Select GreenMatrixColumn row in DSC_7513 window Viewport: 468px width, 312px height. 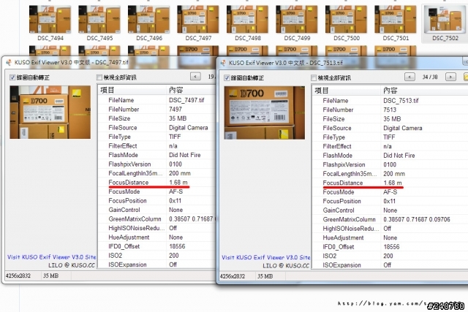[390, 219]
